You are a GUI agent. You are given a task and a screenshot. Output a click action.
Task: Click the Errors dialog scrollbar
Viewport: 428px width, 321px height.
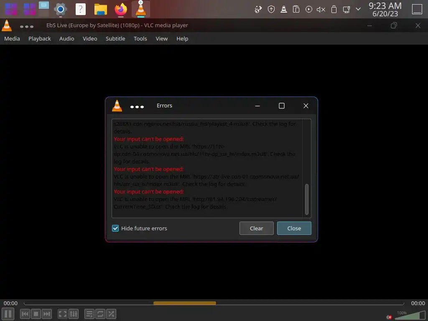pyautogui.click(x=306, y=199)
